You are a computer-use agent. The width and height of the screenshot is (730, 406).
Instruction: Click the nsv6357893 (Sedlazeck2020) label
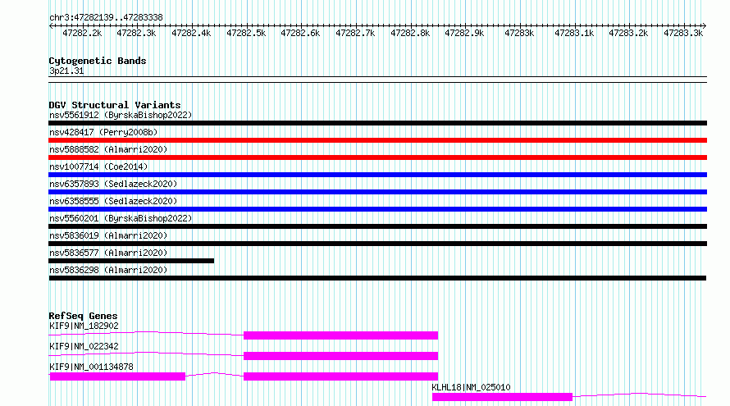tap(113, 185)
